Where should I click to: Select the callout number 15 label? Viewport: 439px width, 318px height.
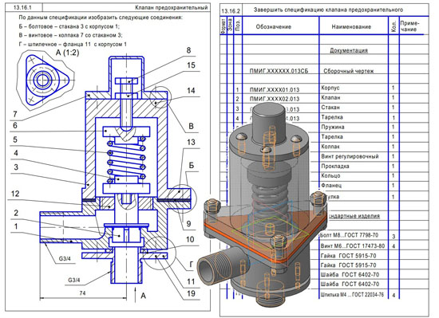[191, 65]
